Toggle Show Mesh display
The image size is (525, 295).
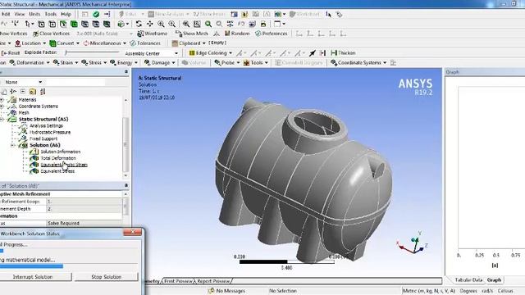192,34
